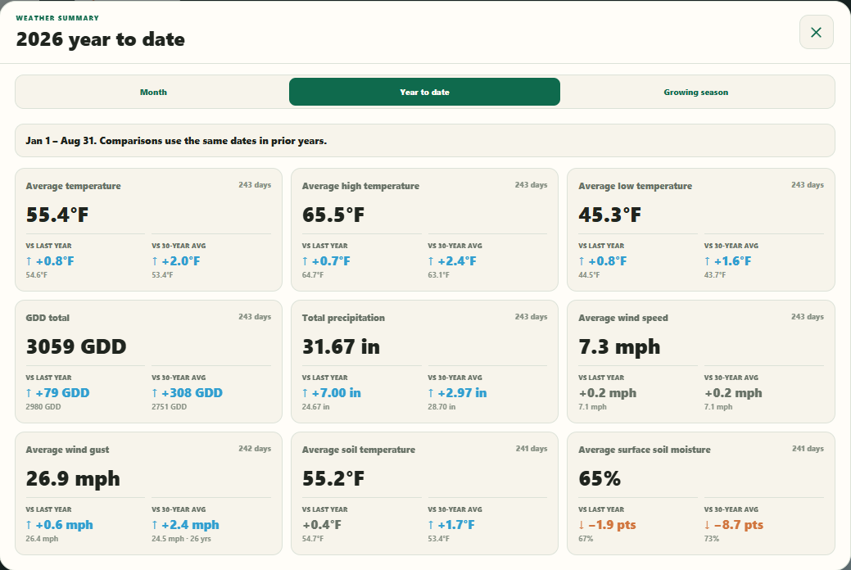Click the date range comparison note

(424, 141)
